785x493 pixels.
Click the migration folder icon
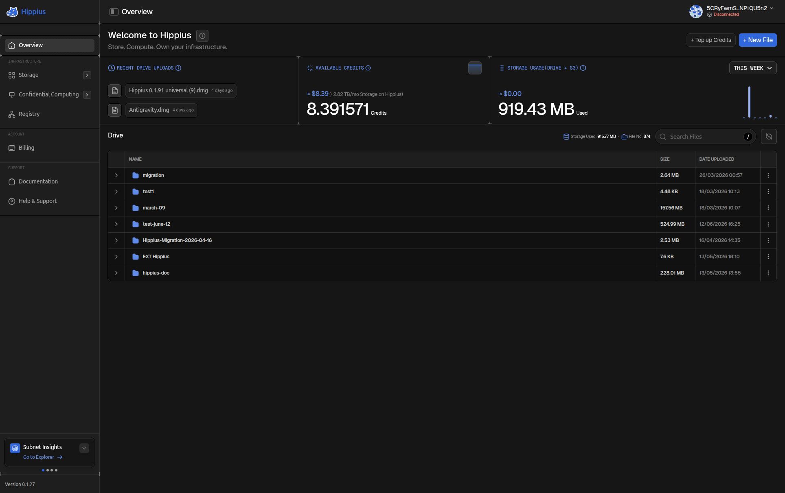pos(136,175)
